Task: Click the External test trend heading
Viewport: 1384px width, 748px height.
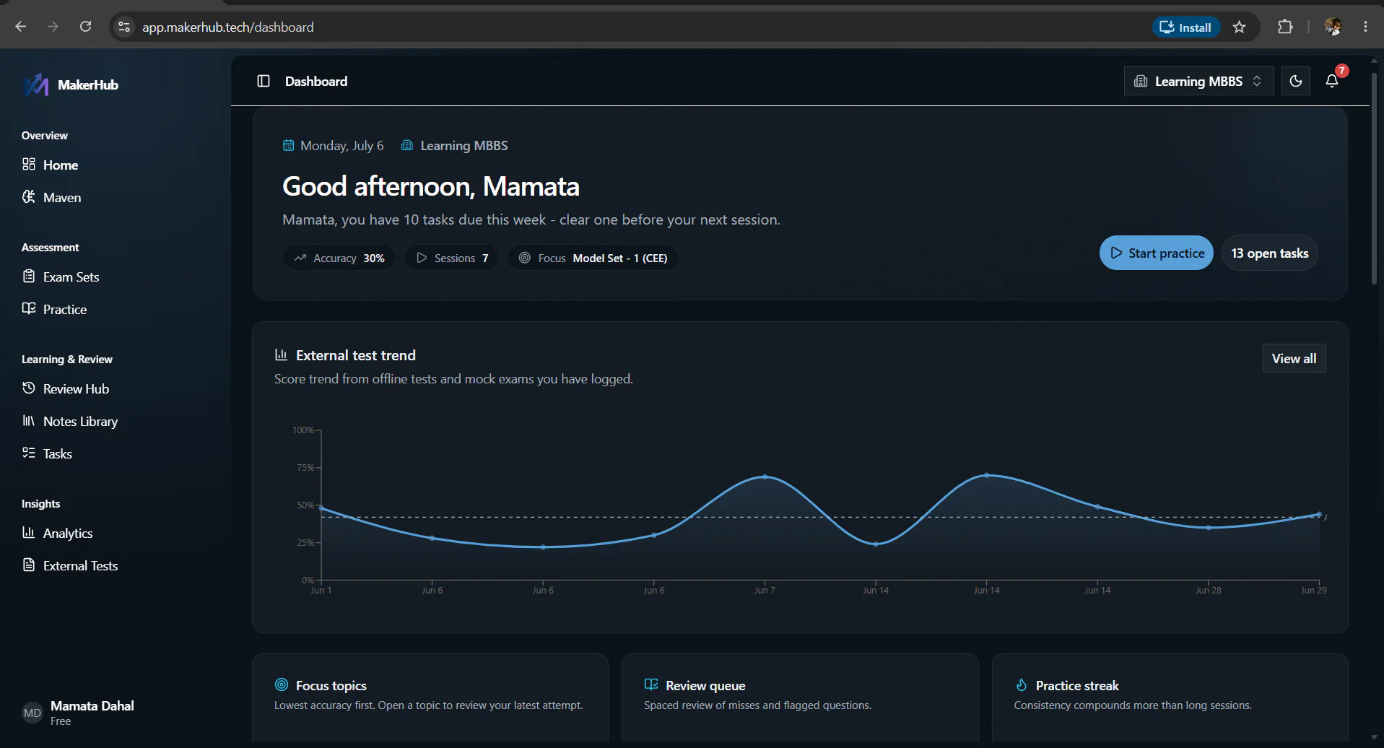Action: pos(356,355)
